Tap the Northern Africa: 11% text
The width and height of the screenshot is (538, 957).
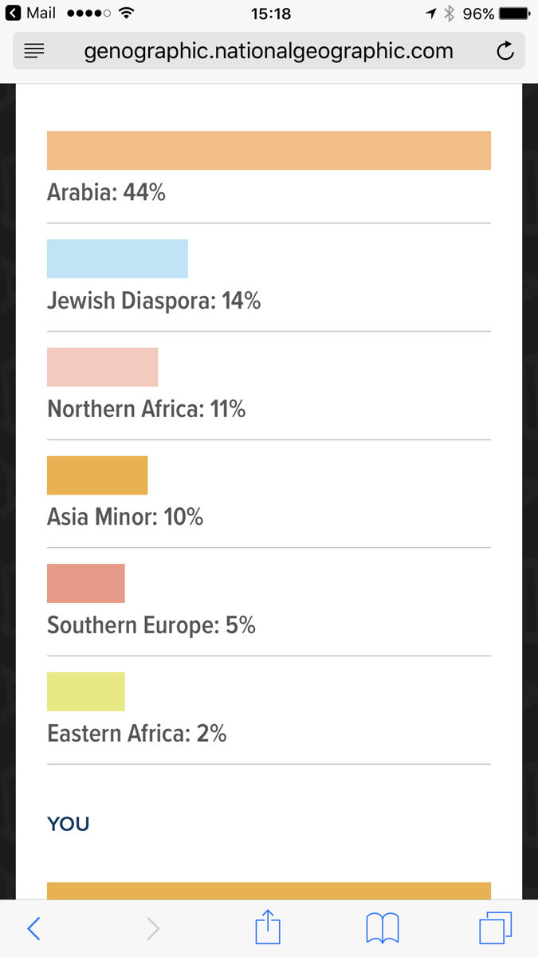(x=147, y=409)
